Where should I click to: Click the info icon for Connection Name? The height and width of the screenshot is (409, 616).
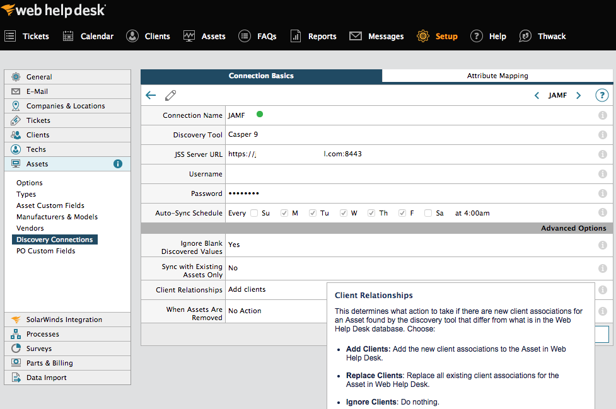tap(603, 115)
